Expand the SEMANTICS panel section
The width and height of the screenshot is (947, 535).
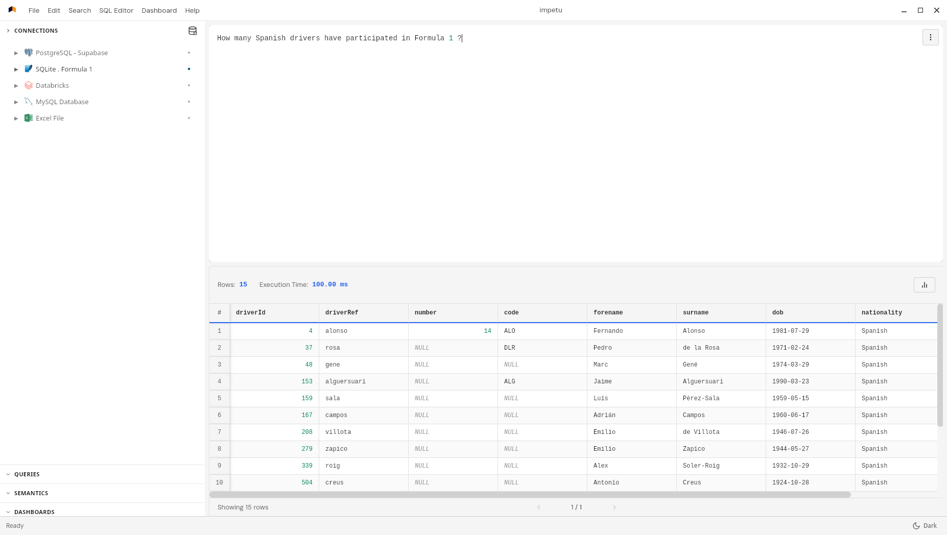(x=8, y=493)
